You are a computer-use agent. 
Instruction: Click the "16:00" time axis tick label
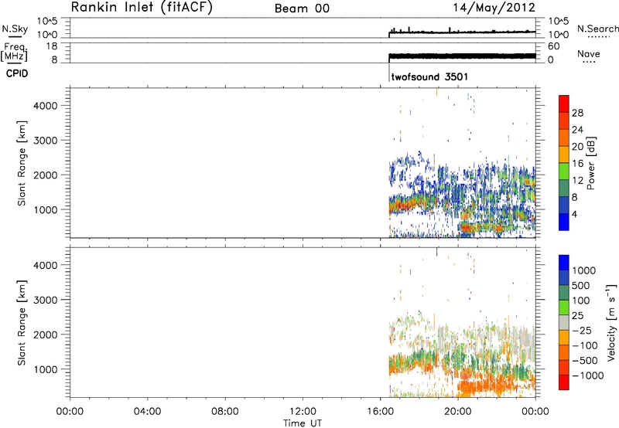tap(380, 412)
